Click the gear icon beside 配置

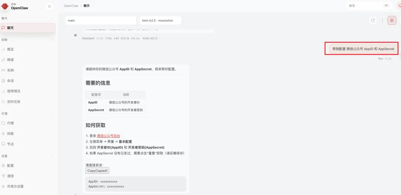point(3,165)
